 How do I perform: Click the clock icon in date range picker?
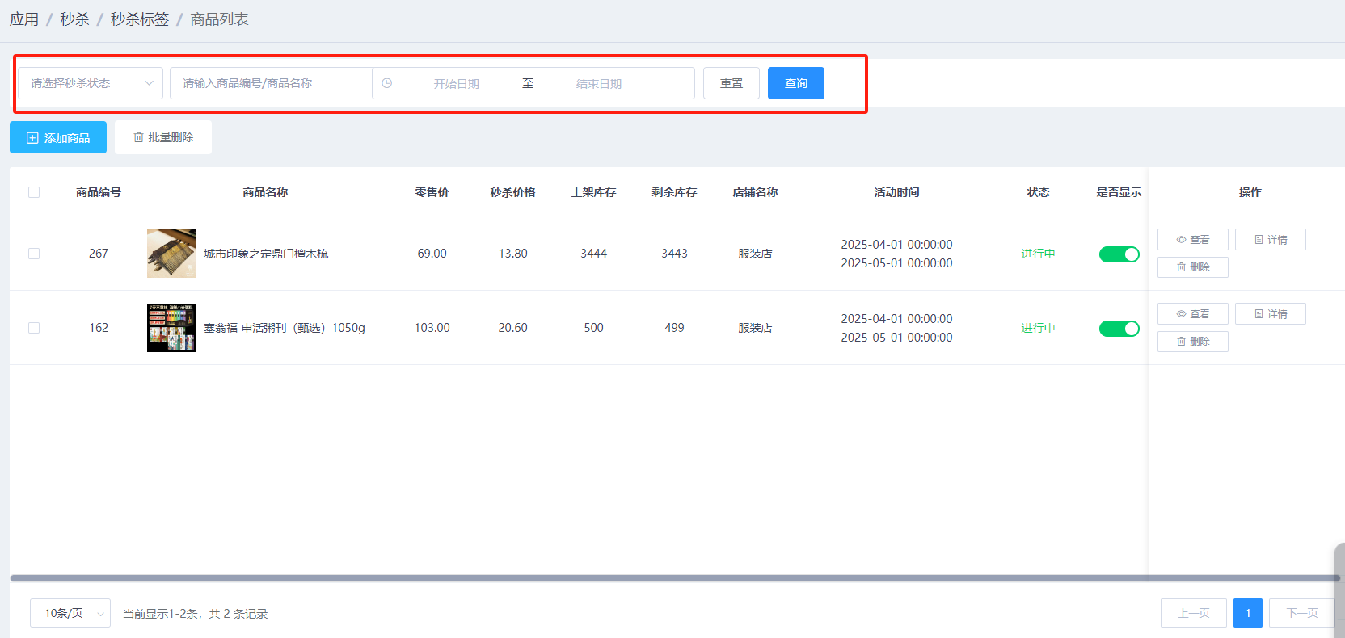click(x=387, y=83)
